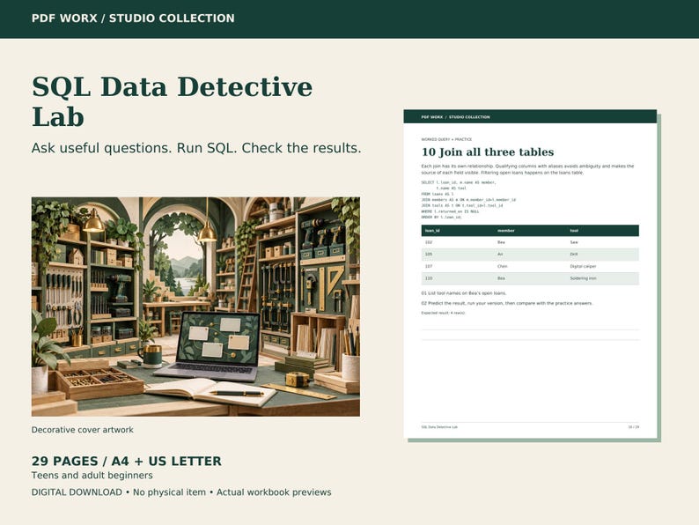
Task: Click loan id "102" in the table
Action: pos(429,242)
